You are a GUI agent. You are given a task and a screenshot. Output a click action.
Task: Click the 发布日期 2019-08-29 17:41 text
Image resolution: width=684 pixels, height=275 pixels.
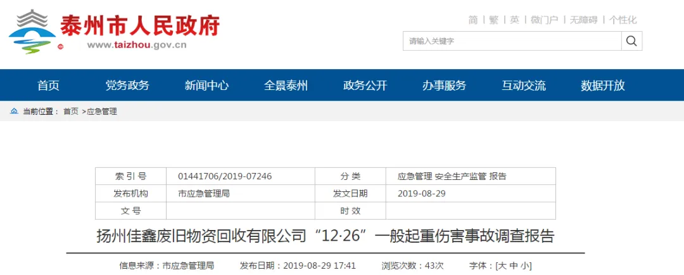(x=298, y=265)
